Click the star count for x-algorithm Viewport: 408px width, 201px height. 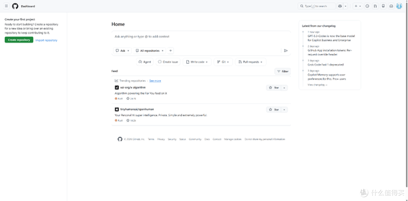tap(131, 99)
